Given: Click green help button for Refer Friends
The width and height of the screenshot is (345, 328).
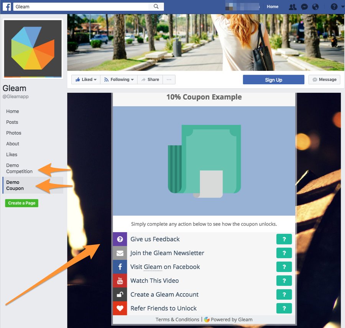Looking at the screenshot, I should point(284,308).
